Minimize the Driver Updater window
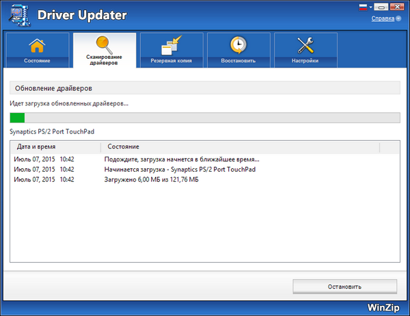410x316 pixels. click(381, 7)
